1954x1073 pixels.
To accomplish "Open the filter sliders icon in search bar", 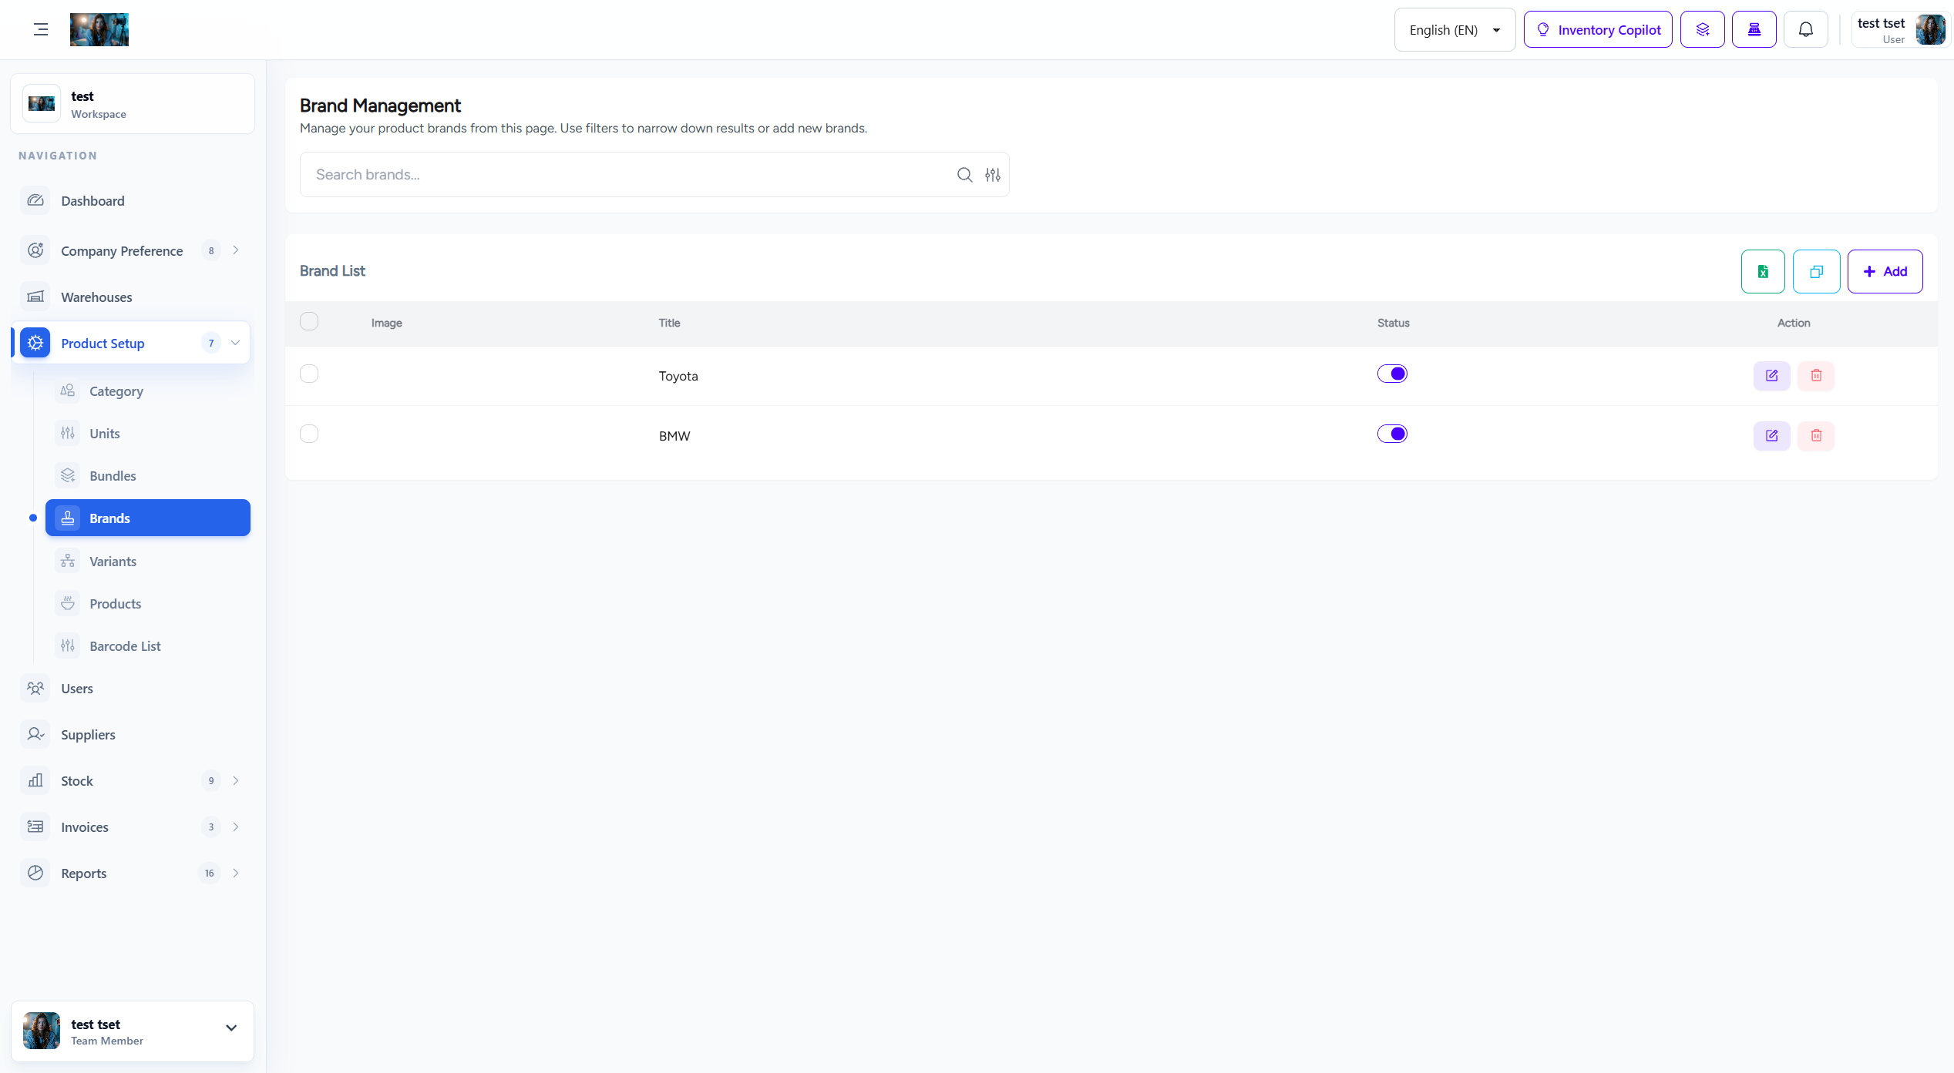I will pyautogui.click(x=993, y=175).
